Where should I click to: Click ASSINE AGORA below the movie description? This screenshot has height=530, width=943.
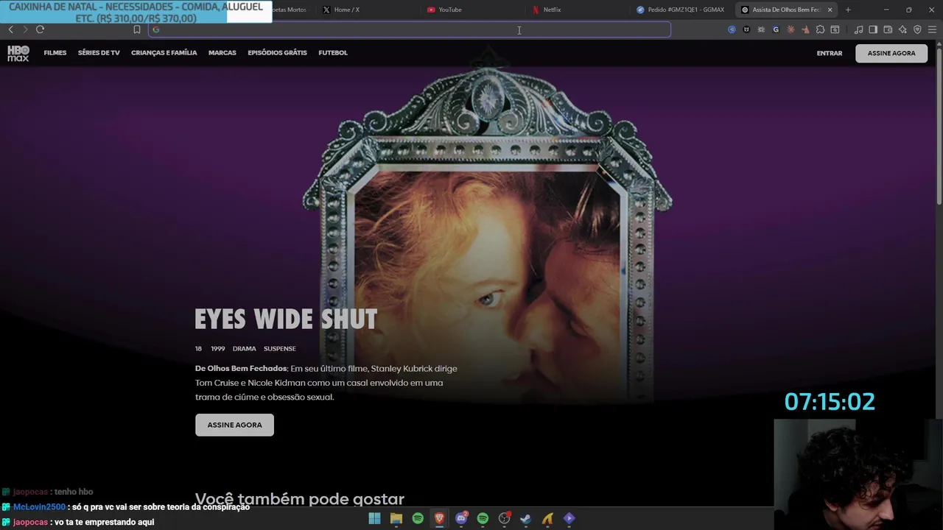234,425
